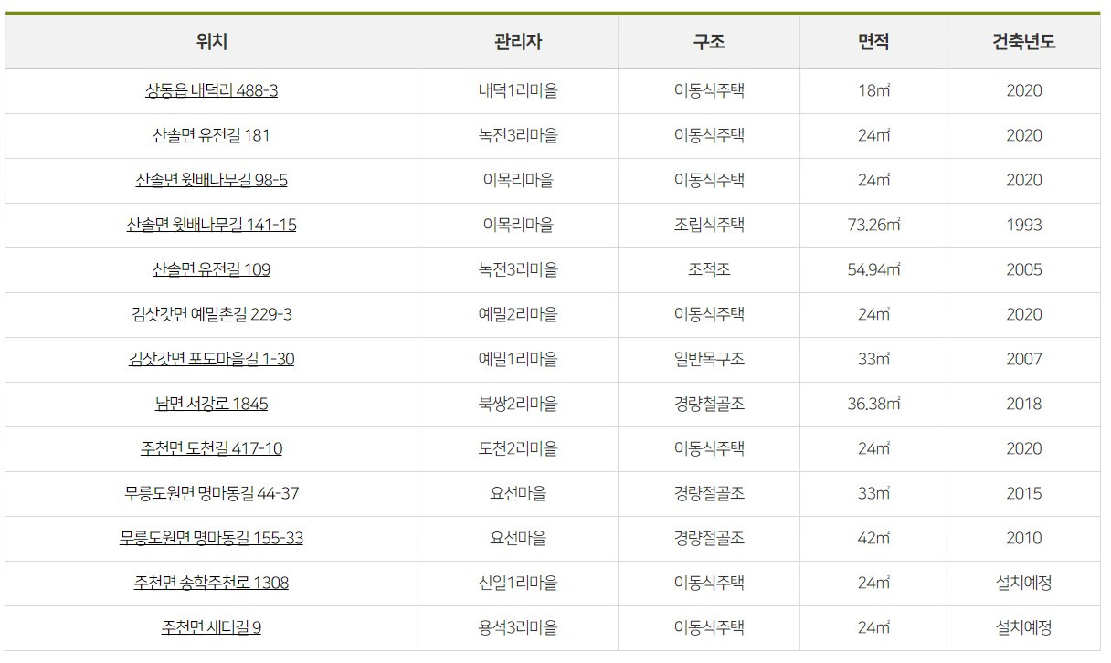Screen dimensions: 1111x663
Task: Click the 73.26㎡ area cell
Action: 873,225
